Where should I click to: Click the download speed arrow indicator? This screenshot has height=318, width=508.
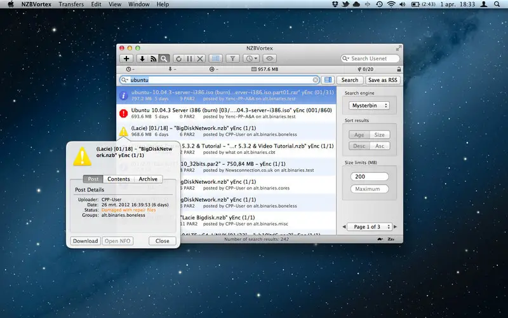click(172, 69)
